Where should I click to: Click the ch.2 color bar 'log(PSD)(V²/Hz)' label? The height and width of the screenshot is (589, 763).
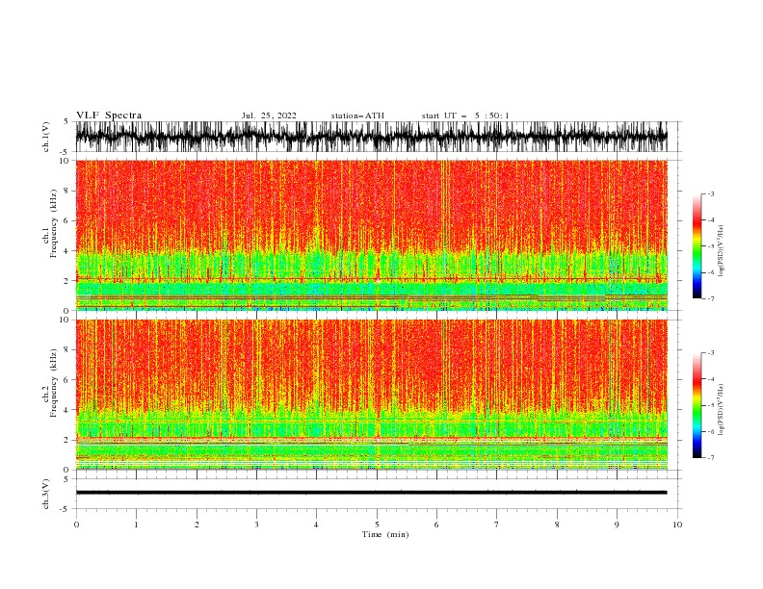722,410
